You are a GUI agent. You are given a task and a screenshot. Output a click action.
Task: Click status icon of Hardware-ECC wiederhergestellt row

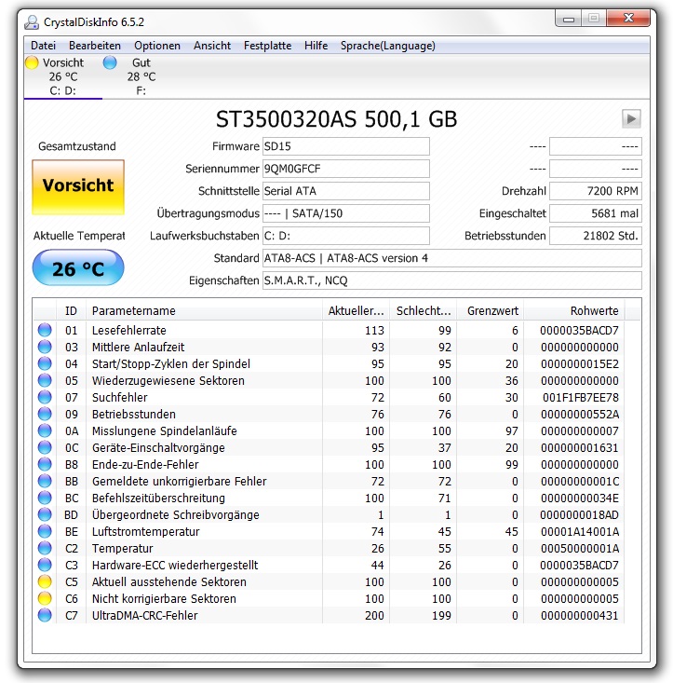click(x=45, y=565)
